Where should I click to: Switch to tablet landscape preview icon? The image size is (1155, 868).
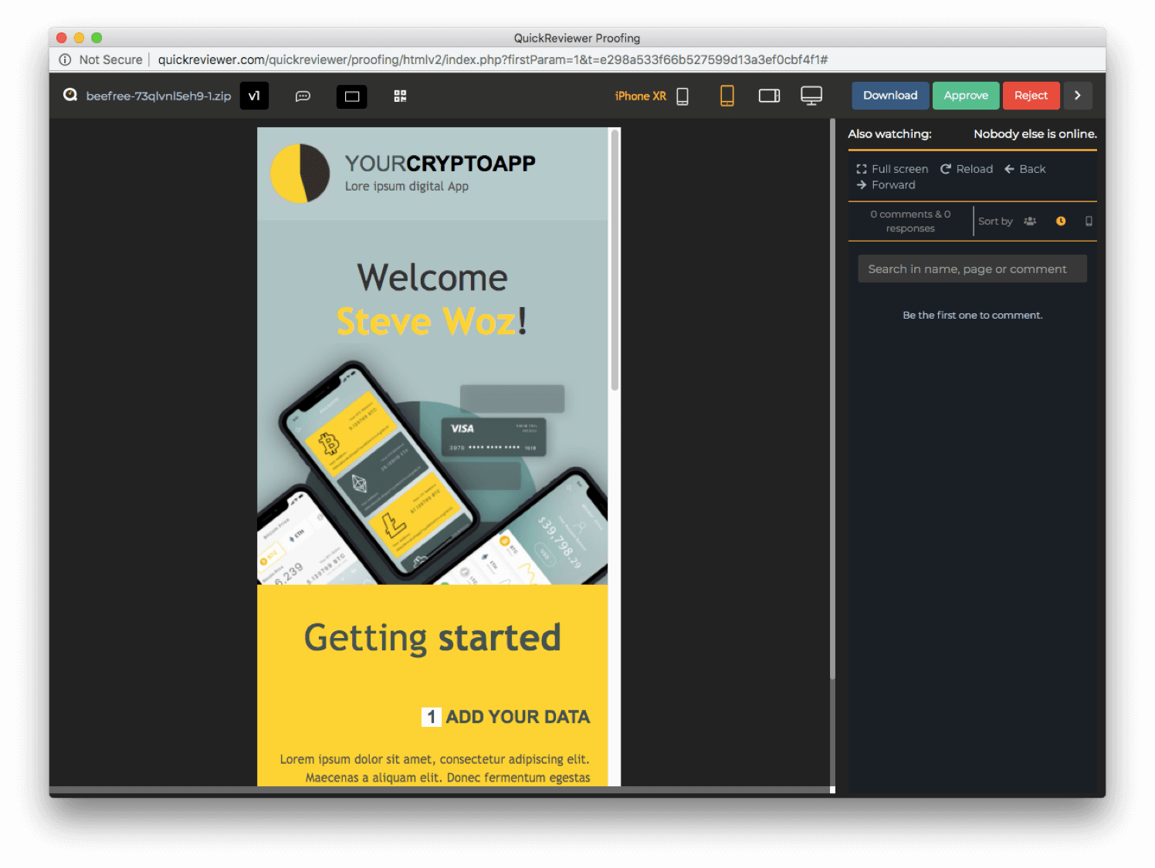pos(769,96)
